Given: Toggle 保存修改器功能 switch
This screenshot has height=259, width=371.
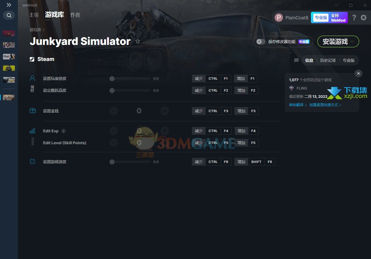Looking at the screenshot, I should pyautogui.click(x=261, y=42).
